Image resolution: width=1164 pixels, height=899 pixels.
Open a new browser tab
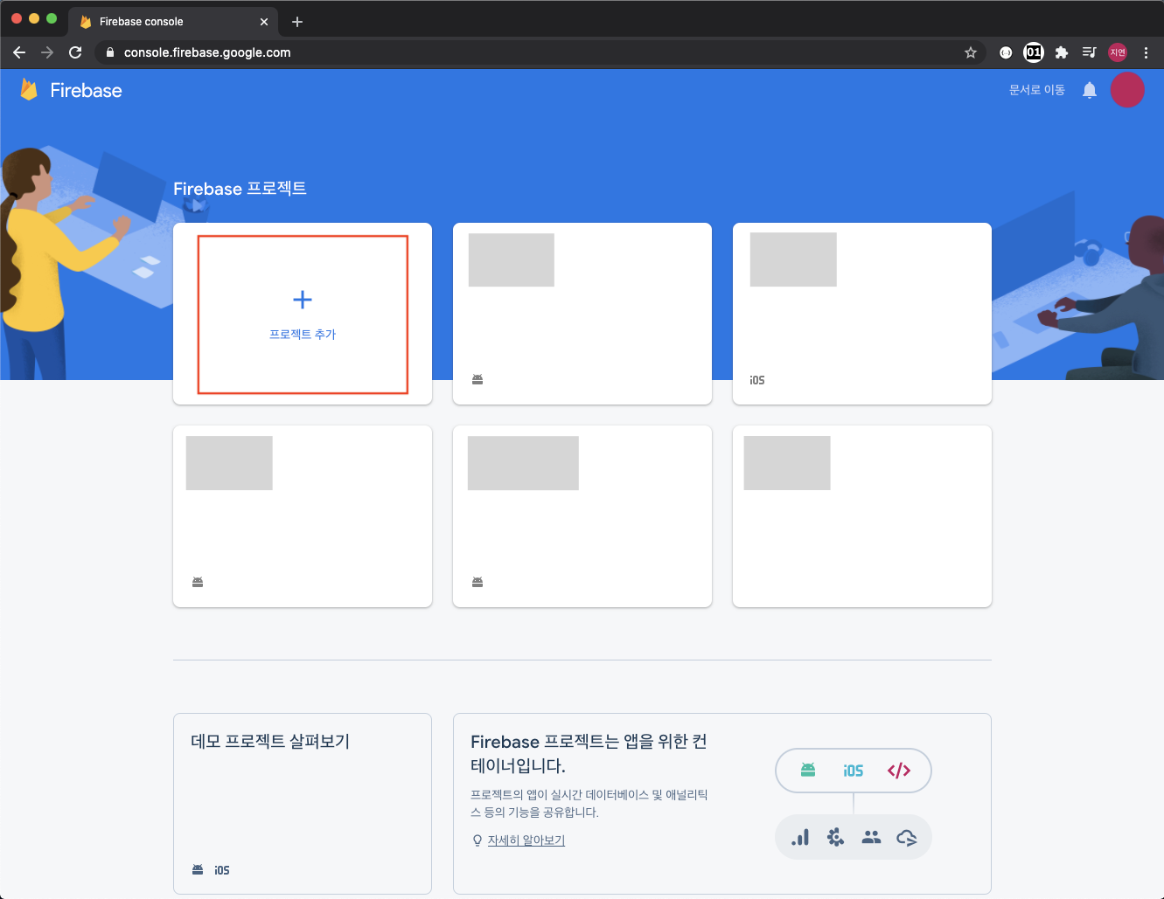click(x=297, y=22)
